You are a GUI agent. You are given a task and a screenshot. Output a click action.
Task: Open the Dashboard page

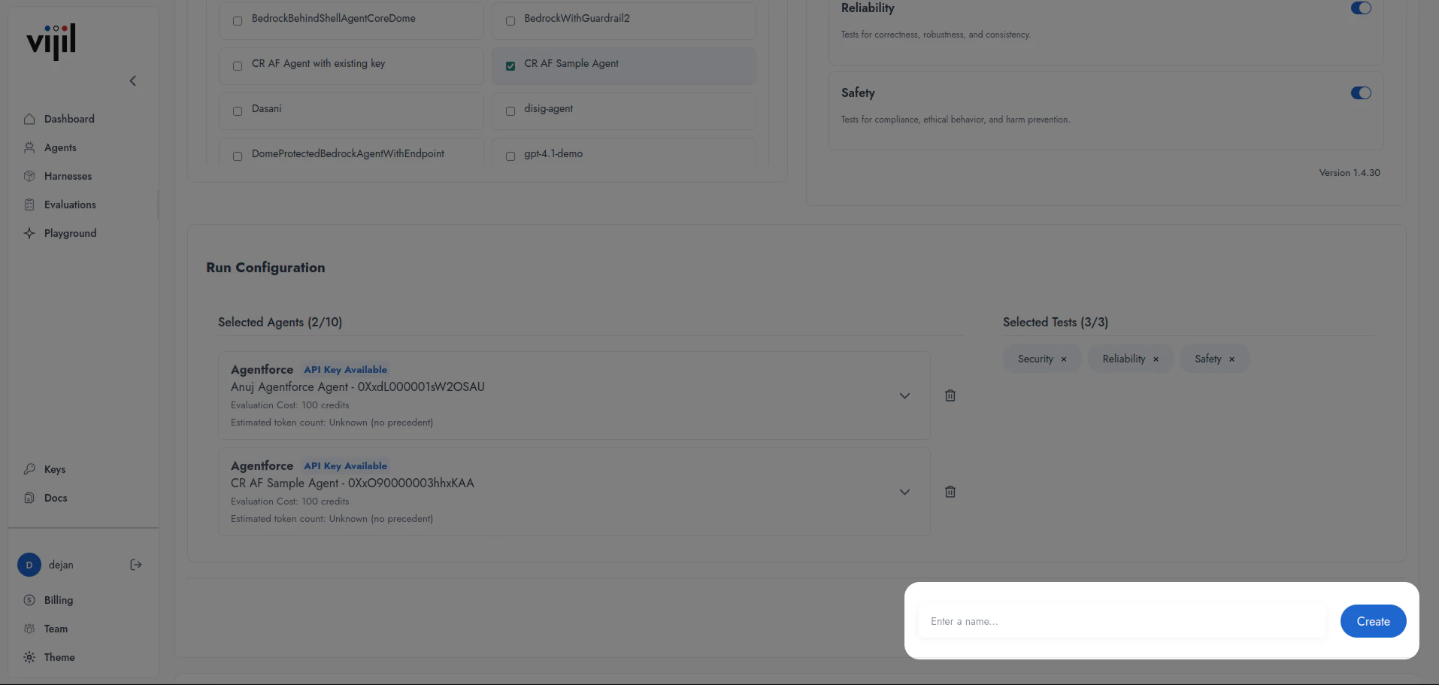[x=68, y=119]
